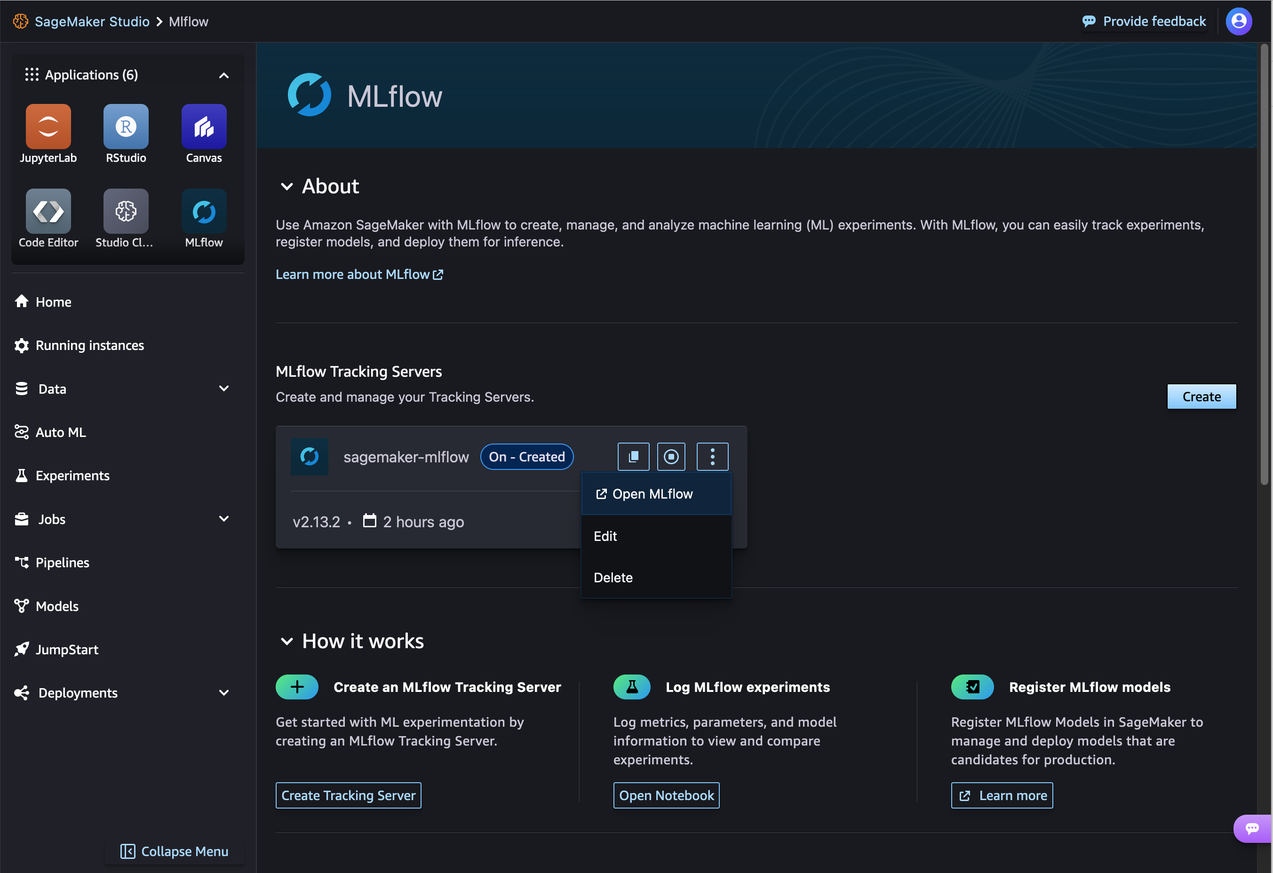
Task: Click the sagemaker-mlflow tracking server icon
Action: click(x=310, y=456)
